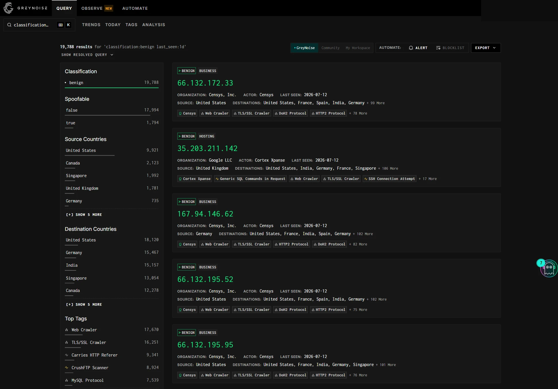The image size is (558, 389).
Task: Filter source country United States
Action: (112, 150)
